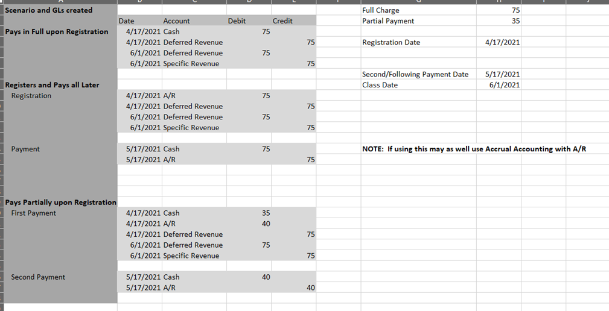Select debit 35 in First Payment Cash row

coord(249,213)
